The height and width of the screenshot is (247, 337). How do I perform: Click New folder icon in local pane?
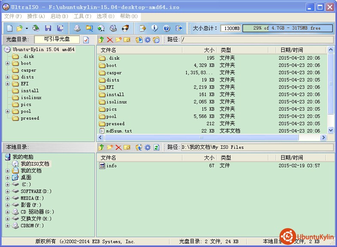pyautogui.click(x=110, y=148)
